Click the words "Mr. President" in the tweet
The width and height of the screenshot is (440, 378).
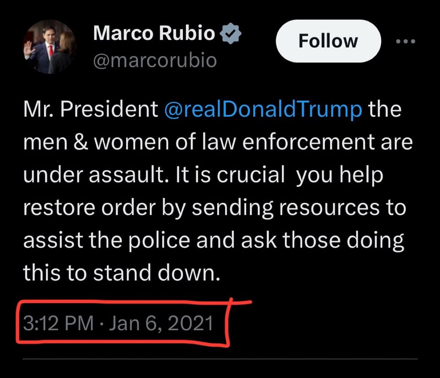(90, 111)
